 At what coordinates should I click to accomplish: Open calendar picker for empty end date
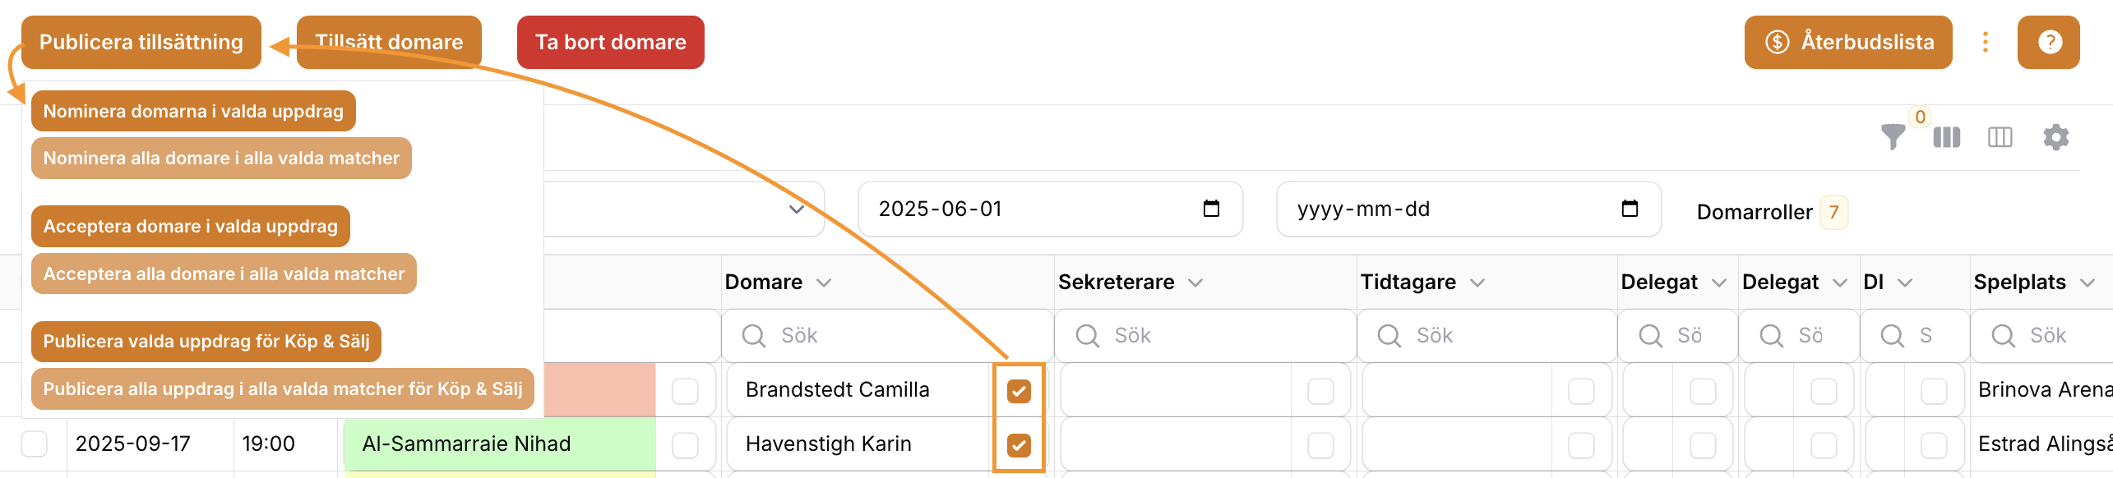click(x=1630, y=209)
